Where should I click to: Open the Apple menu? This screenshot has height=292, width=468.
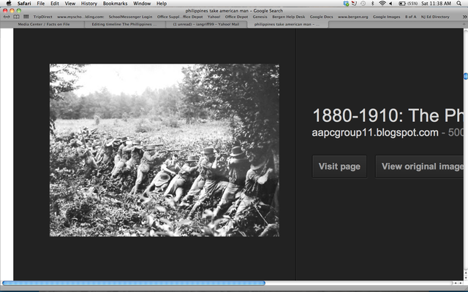[9, 4]
